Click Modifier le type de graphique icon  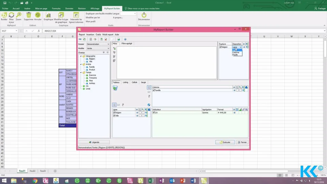(61, 15)
